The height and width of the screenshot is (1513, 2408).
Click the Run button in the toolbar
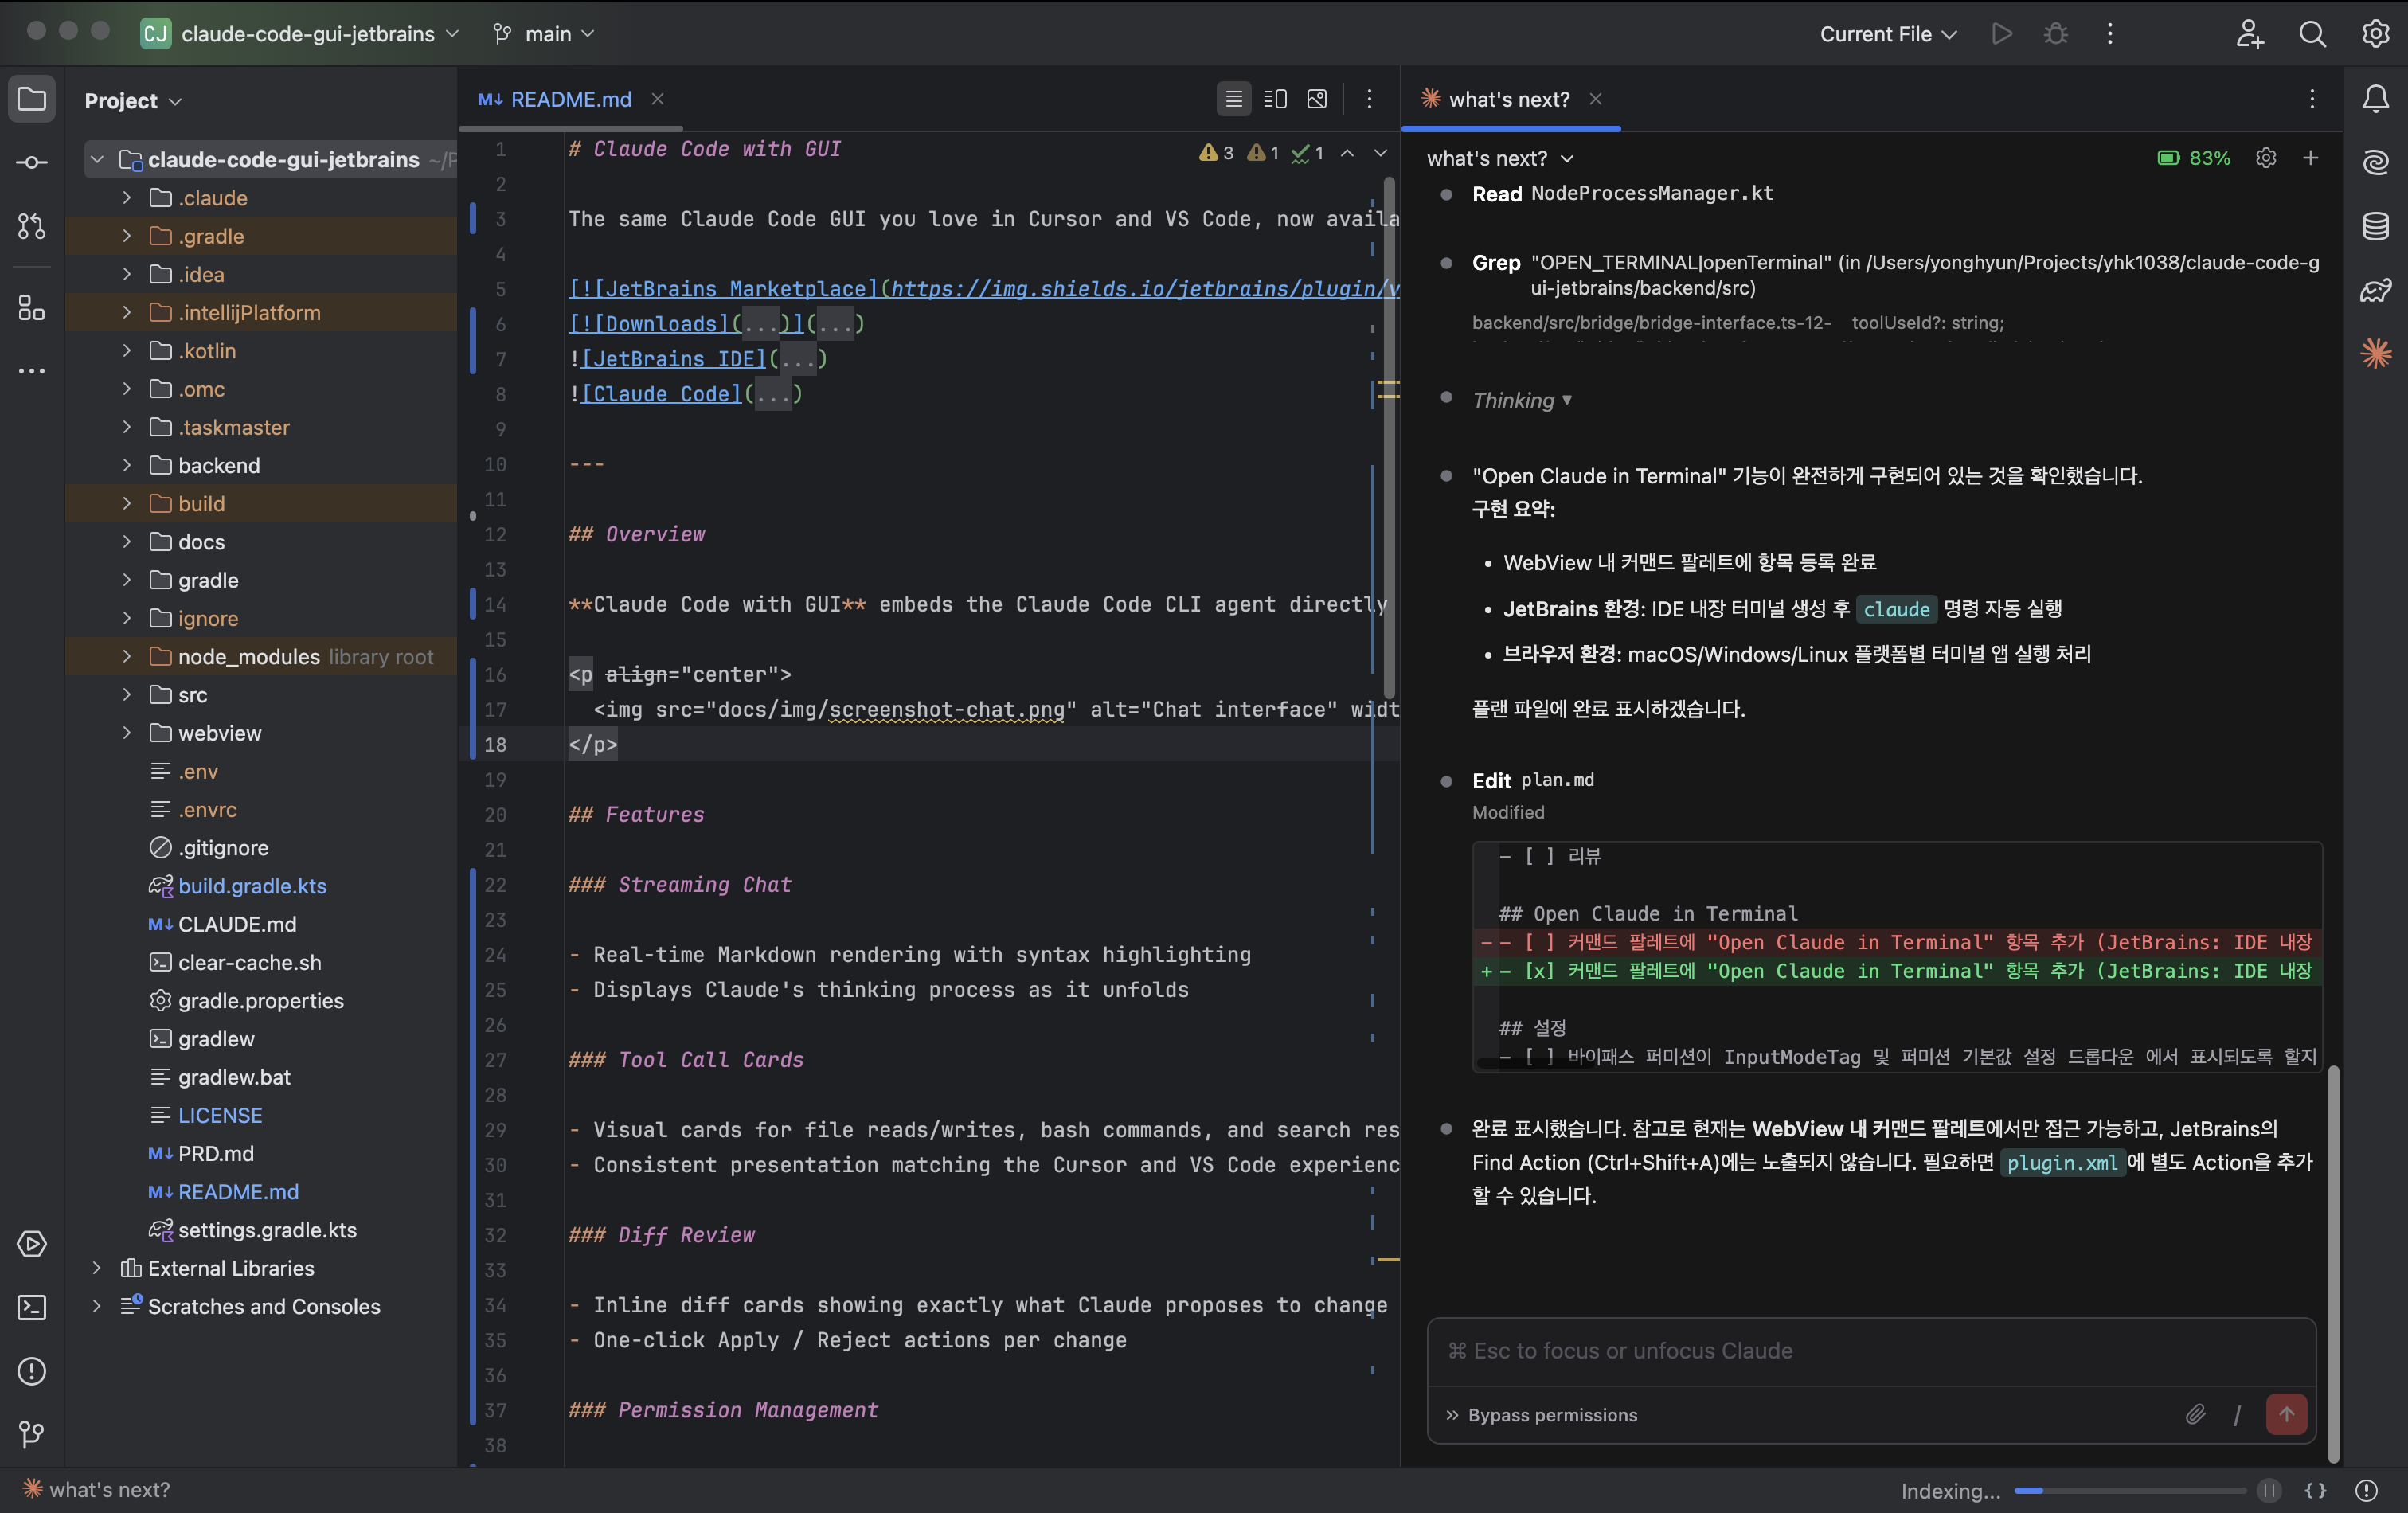pos(2002,34)
